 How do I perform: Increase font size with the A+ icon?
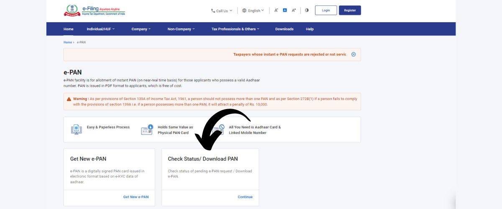[294, 10]
